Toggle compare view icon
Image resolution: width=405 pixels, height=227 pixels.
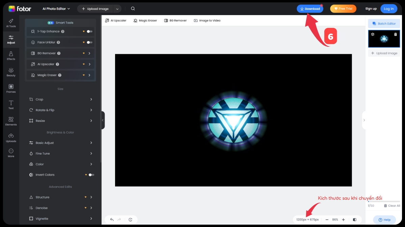tap(354, 220)
